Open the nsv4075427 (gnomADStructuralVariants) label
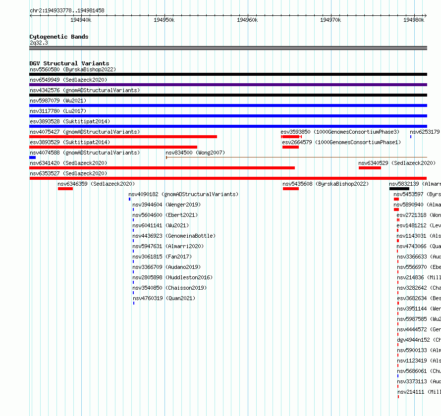Viewport: 441px width, 416px height. click(x=85, y=132)
